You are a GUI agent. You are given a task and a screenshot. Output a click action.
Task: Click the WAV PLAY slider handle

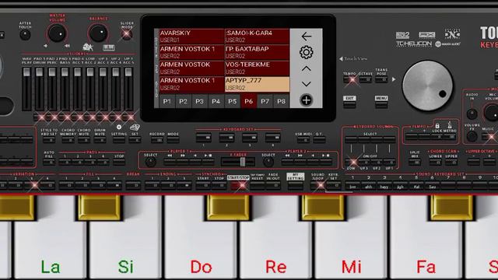pos(26,72)
